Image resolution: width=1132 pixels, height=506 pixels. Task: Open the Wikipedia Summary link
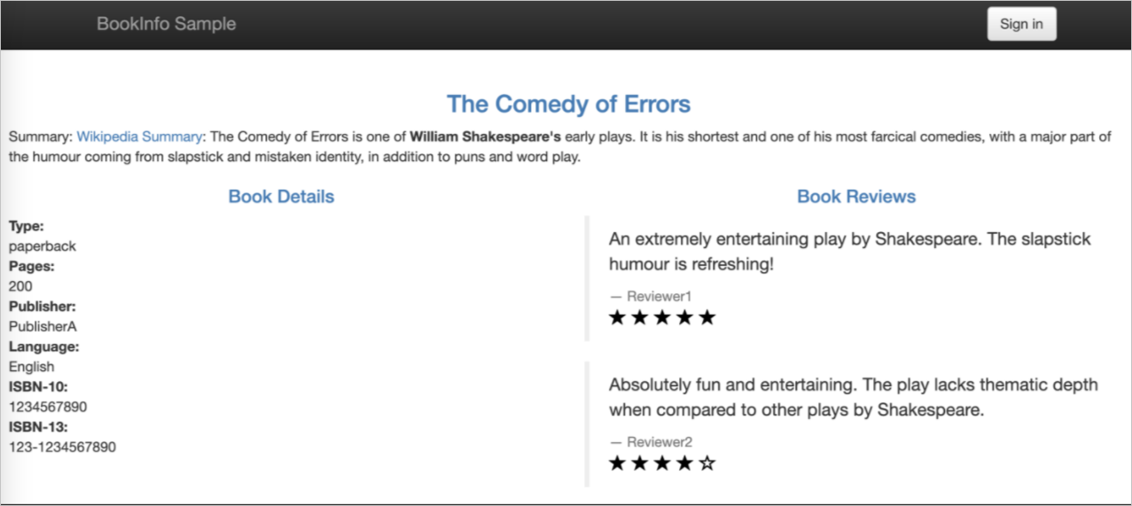[x=140, y=136]
